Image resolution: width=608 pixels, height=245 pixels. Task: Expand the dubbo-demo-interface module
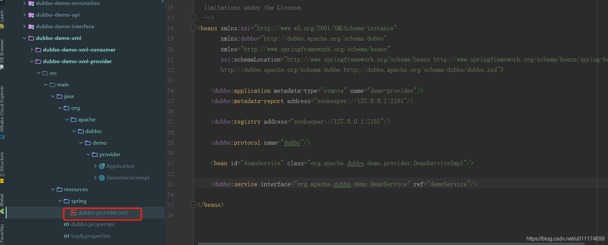point(24,27)
